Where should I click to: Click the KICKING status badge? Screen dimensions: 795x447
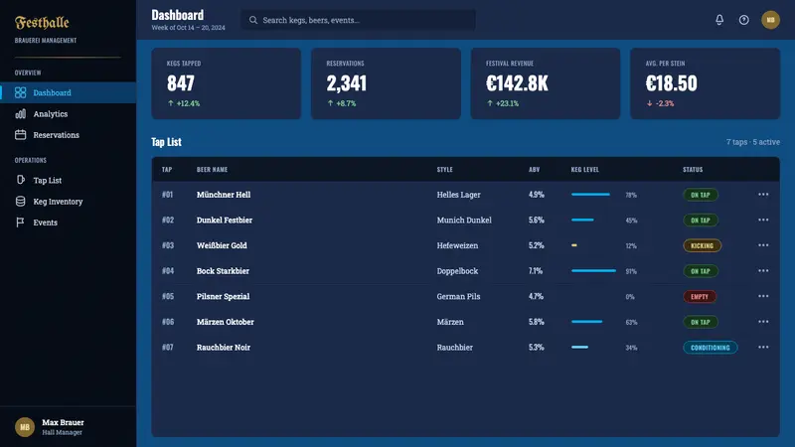(702, 245)
